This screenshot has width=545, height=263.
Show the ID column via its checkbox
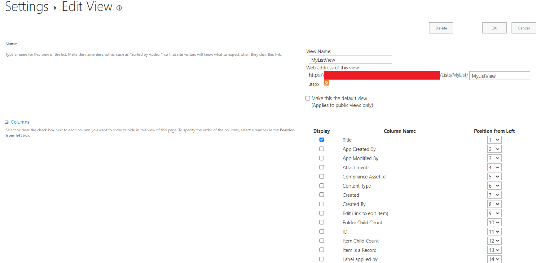pos(322,231)
